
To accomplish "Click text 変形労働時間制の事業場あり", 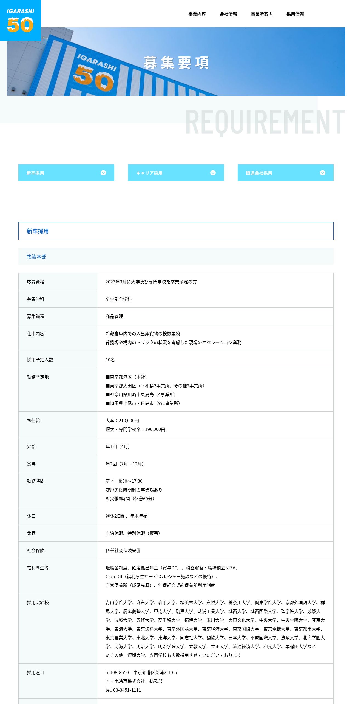I will 134,490.
